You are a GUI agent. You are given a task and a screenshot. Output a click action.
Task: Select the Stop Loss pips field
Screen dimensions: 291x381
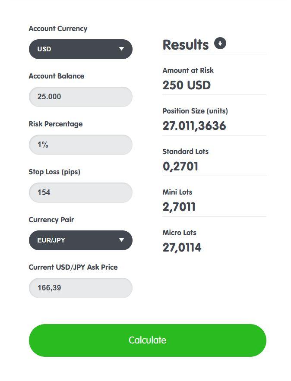coord(80,192)
